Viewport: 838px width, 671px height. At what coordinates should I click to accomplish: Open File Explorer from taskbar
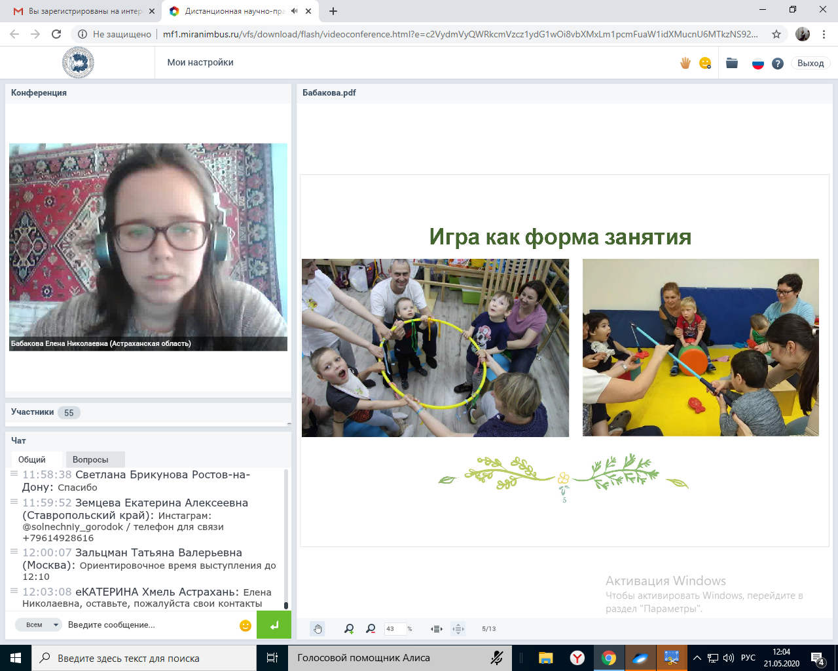pos(545,658)
